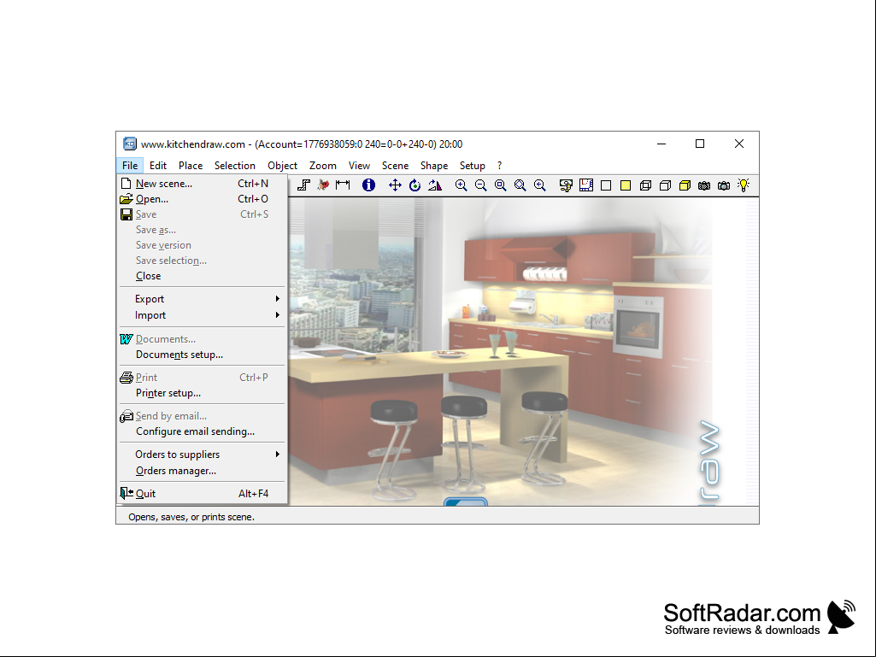Screen dimensions: 876x657
Task: Click the red ladybug icon in toolbar
Action: 323,185
